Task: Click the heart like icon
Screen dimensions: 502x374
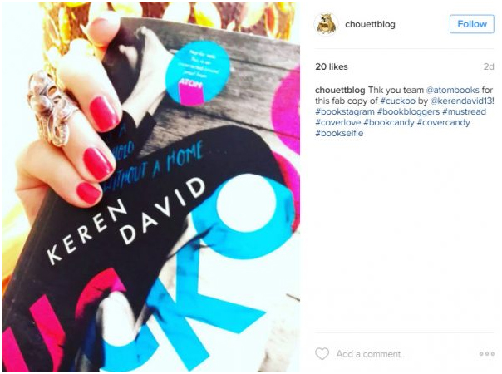Action: pos(322,354)
